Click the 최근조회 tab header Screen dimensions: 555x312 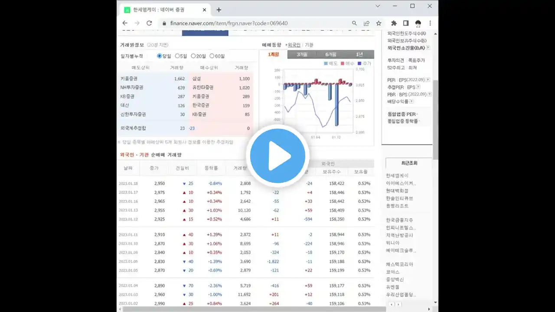pyautogui.click(x=409, y=163)
